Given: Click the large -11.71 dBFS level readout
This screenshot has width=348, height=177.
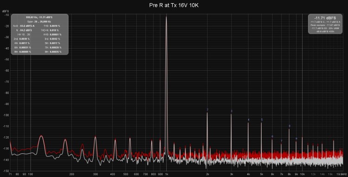Looking at the screenshot, I should (325, 18).
